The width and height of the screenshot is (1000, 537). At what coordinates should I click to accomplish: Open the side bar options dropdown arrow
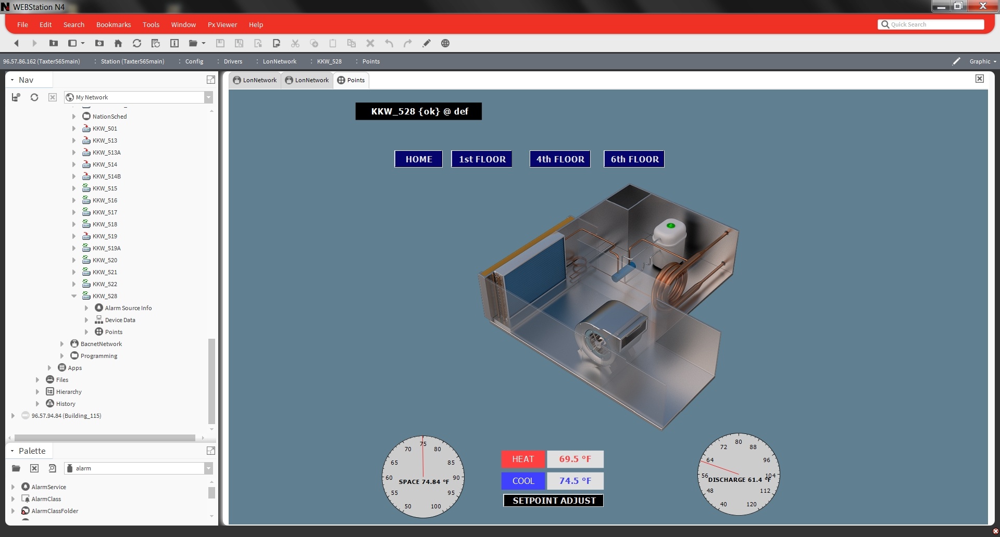point(83,43)
